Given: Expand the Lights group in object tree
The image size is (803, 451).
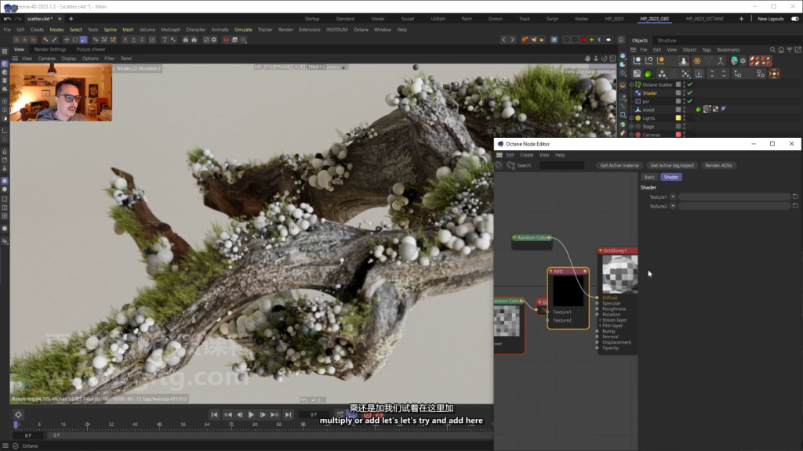Looking at the screenshot, I should [631, 118].
